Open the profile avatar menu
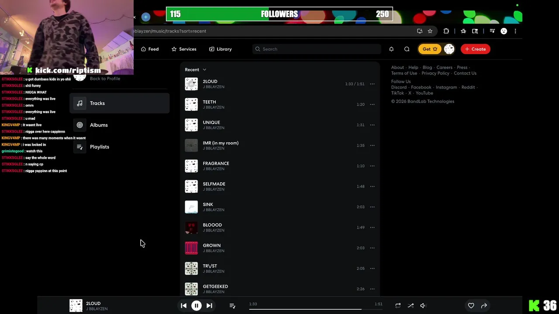The image size is (559, 314). (x=449, y=49)
